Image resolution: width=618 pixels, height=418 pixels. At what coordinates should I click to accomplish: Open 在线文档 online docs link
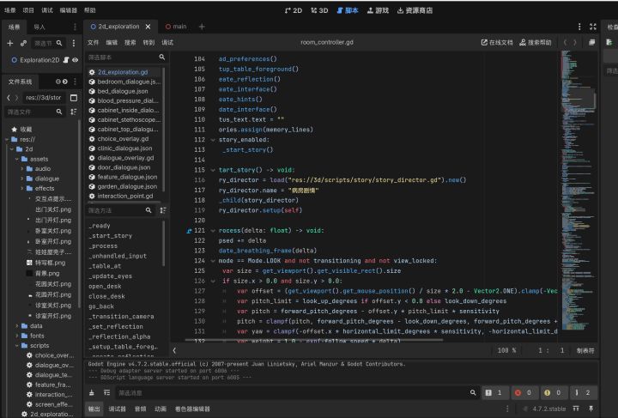pyautogui.click(x=497, y=42)
